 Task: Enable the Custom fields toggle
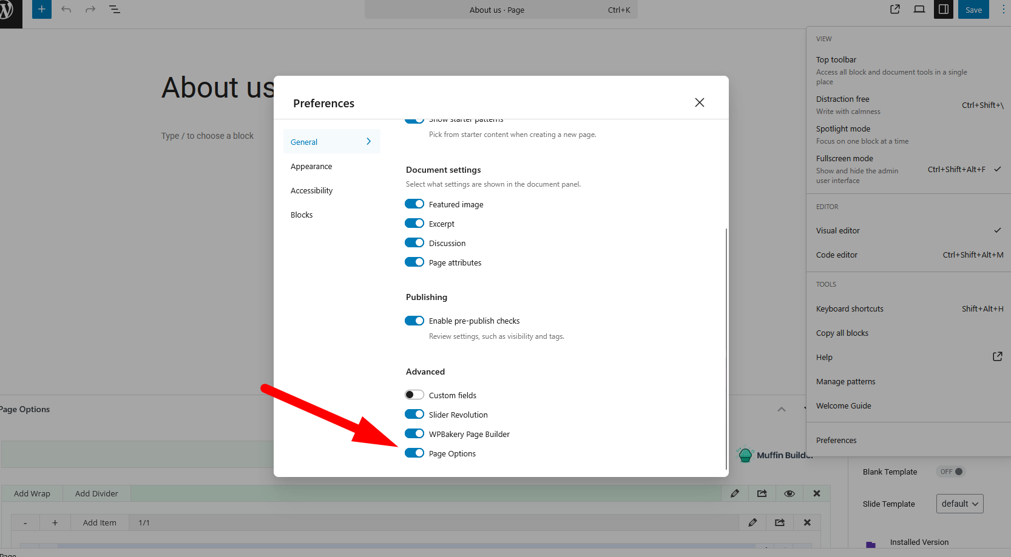click(414, 395)
